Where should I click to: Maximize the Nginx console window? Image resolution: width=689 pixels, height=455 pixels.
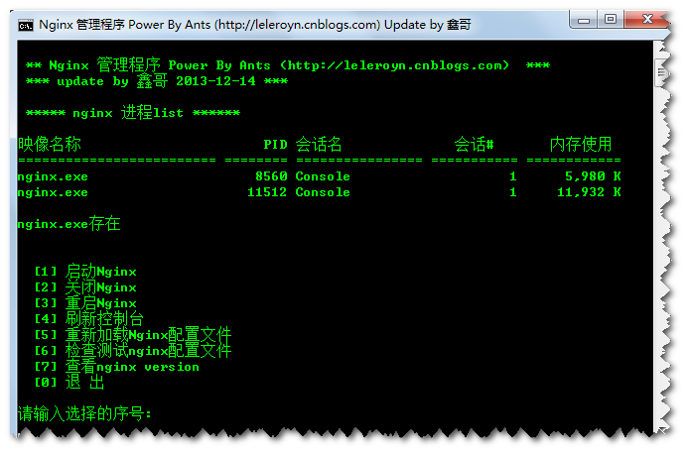[611, 19]
